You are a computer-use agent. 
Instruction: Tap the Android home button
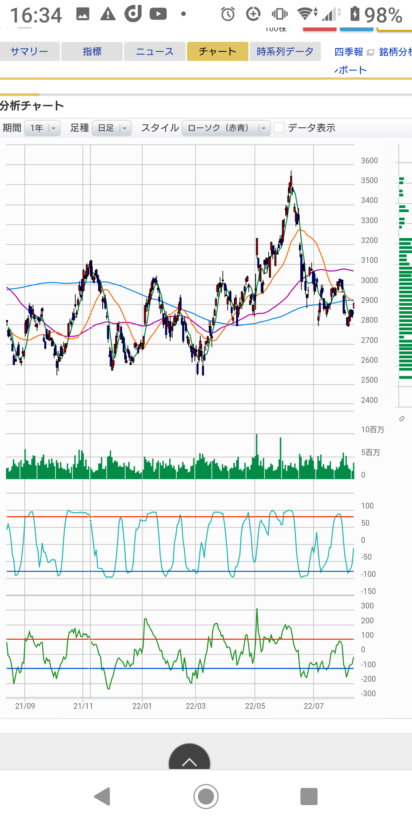click(206, 797)
